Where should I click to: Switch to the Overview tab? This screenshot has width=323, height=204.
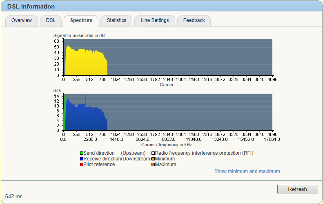pos(21,20)
